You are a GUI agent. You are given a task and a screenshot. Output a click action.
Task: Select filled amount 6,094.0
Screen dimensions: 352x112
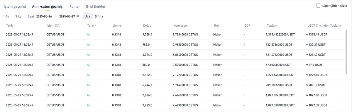pyautogui.click(x=147, y=55)
